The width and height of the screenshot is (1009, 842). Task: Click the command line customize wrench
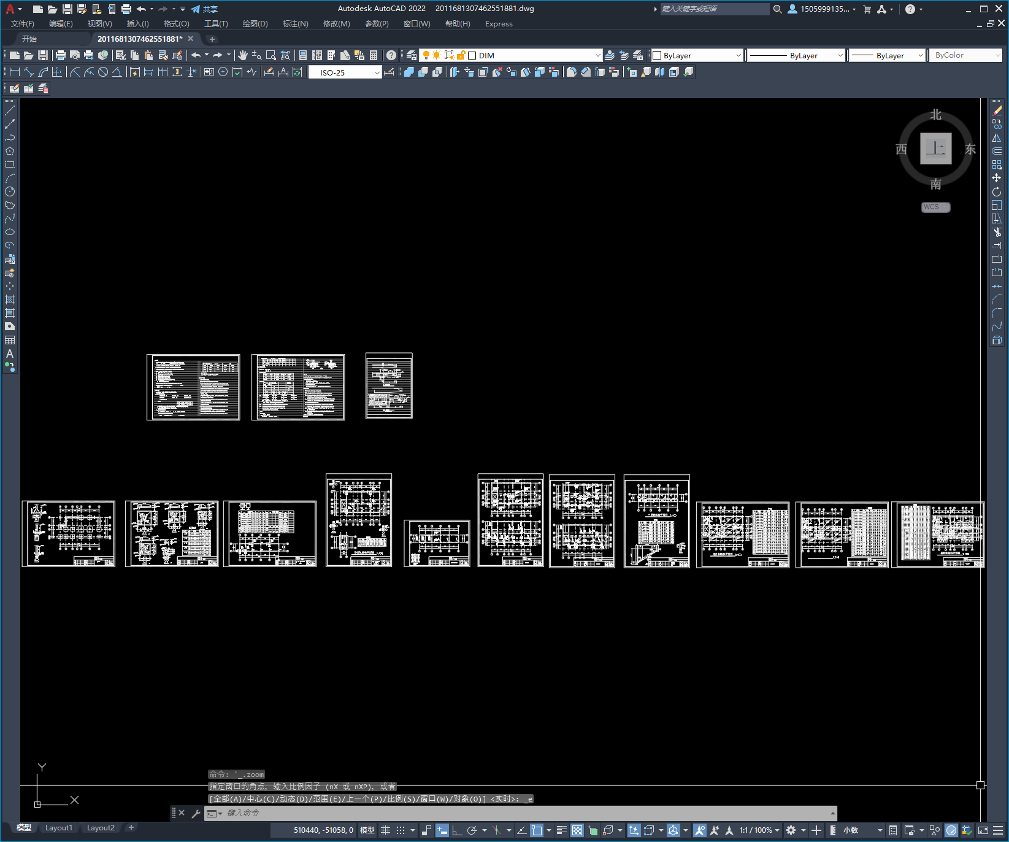tap(196, 813)
